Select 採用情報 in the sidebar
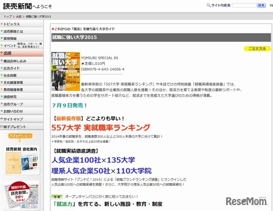Image resolution: width=273 pixels, height=211 pixels. 22,38
